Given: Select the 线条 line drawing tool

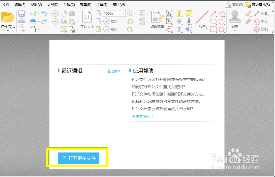Looking at the screenshot, I should pyautogui.click(x=202, y=17).
